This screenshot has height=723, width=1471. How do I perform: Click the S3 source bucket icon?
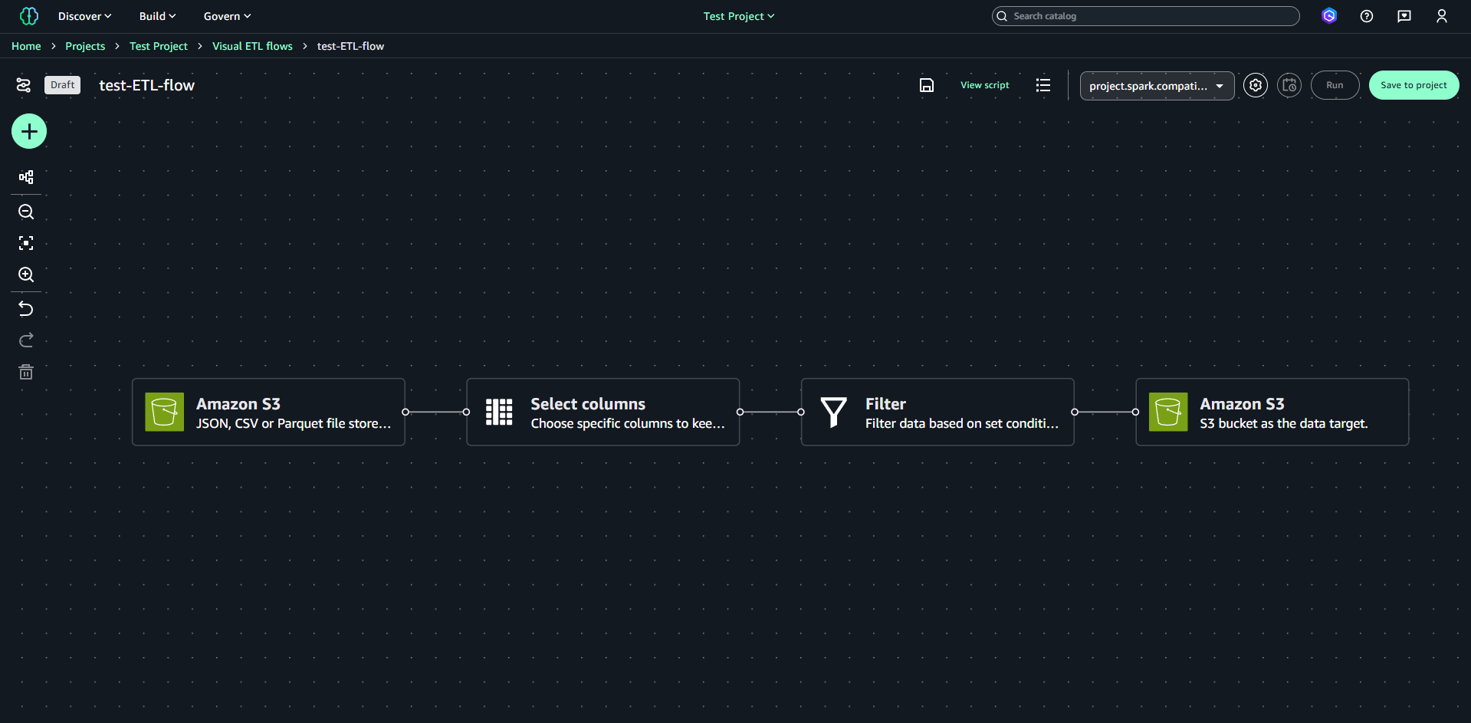click(165, 412)
